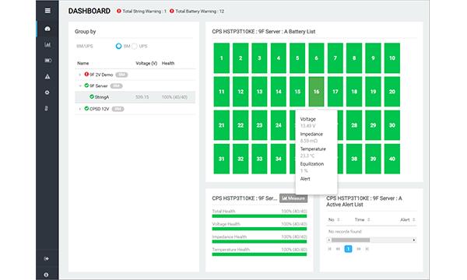Select highlighted battery cell 16

pyautogui.click(x=316, y=92)
